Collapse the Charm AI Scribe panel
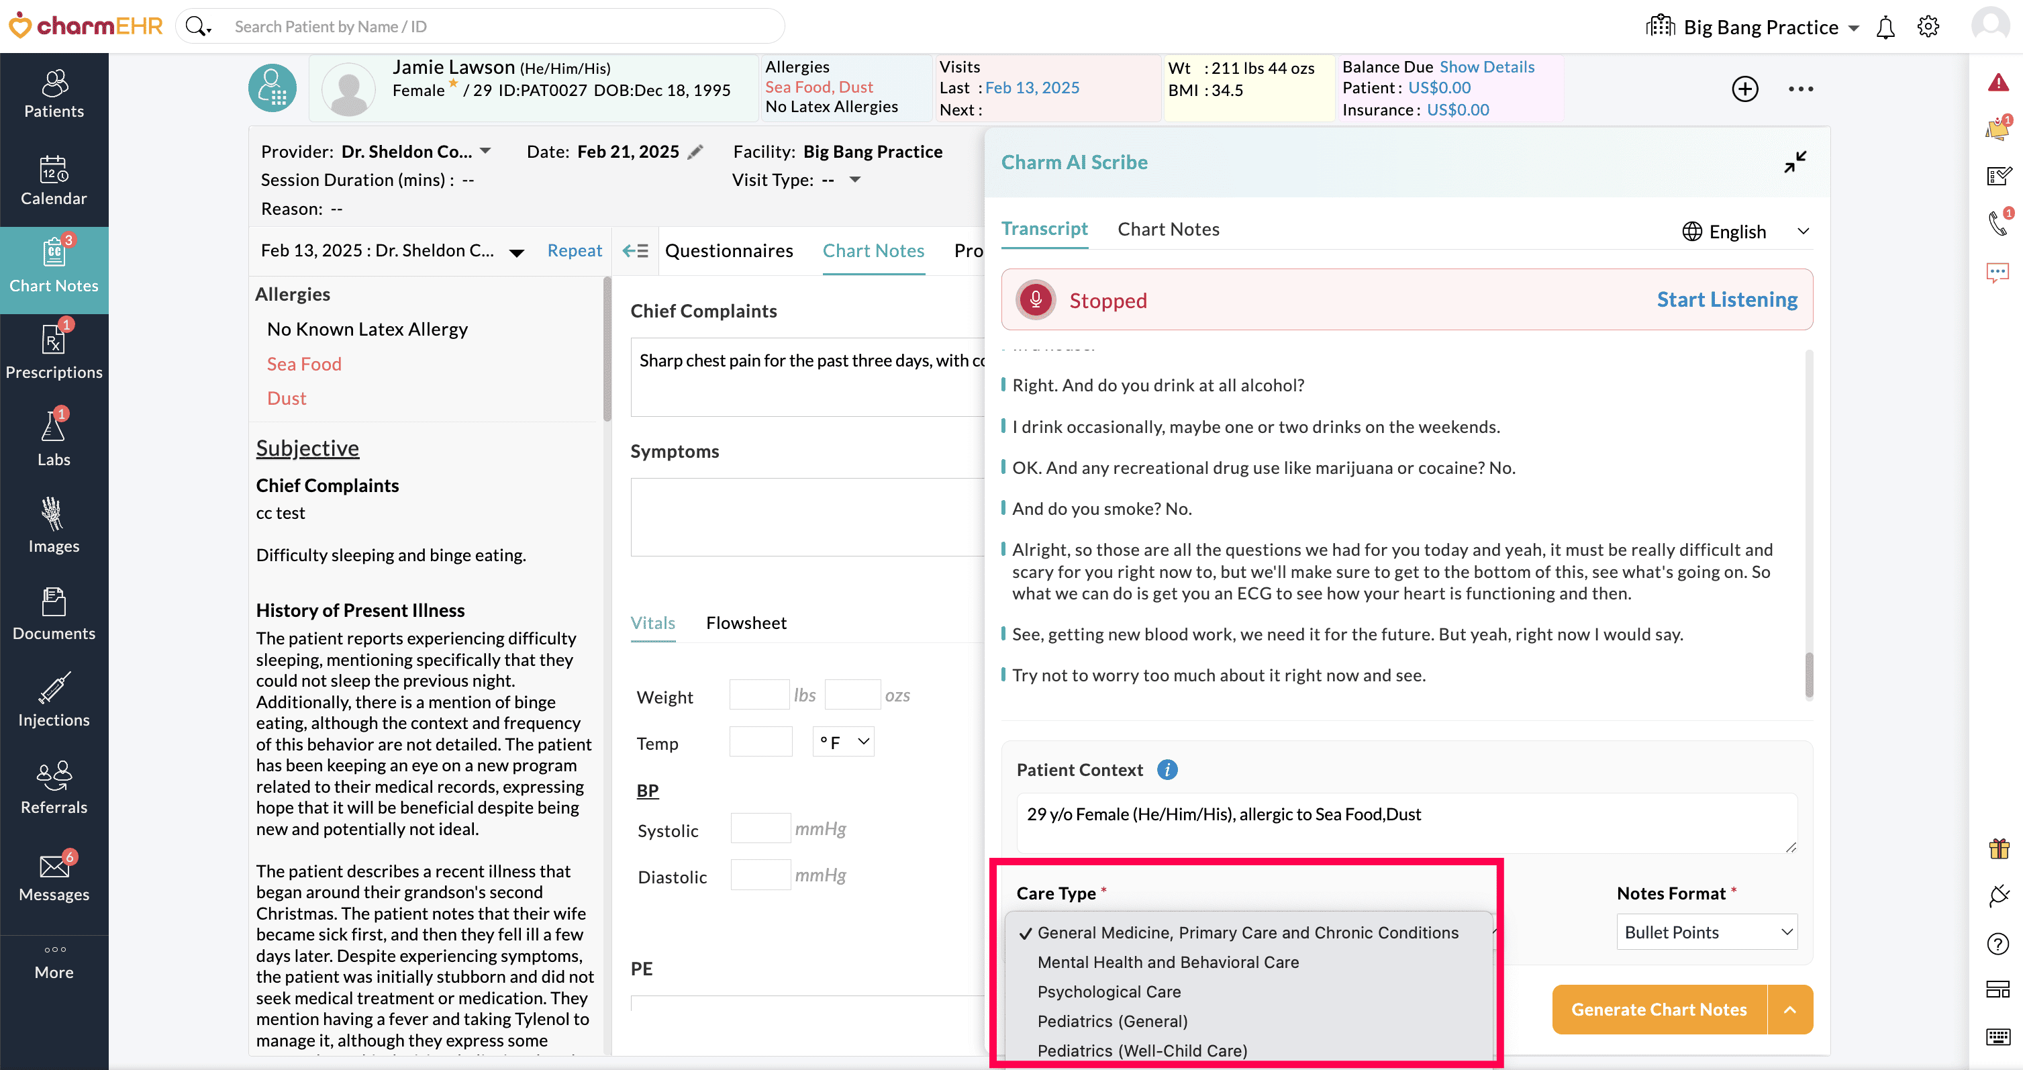Viewport: 2023px width, 1070px height. click(x=1795, y=162)
